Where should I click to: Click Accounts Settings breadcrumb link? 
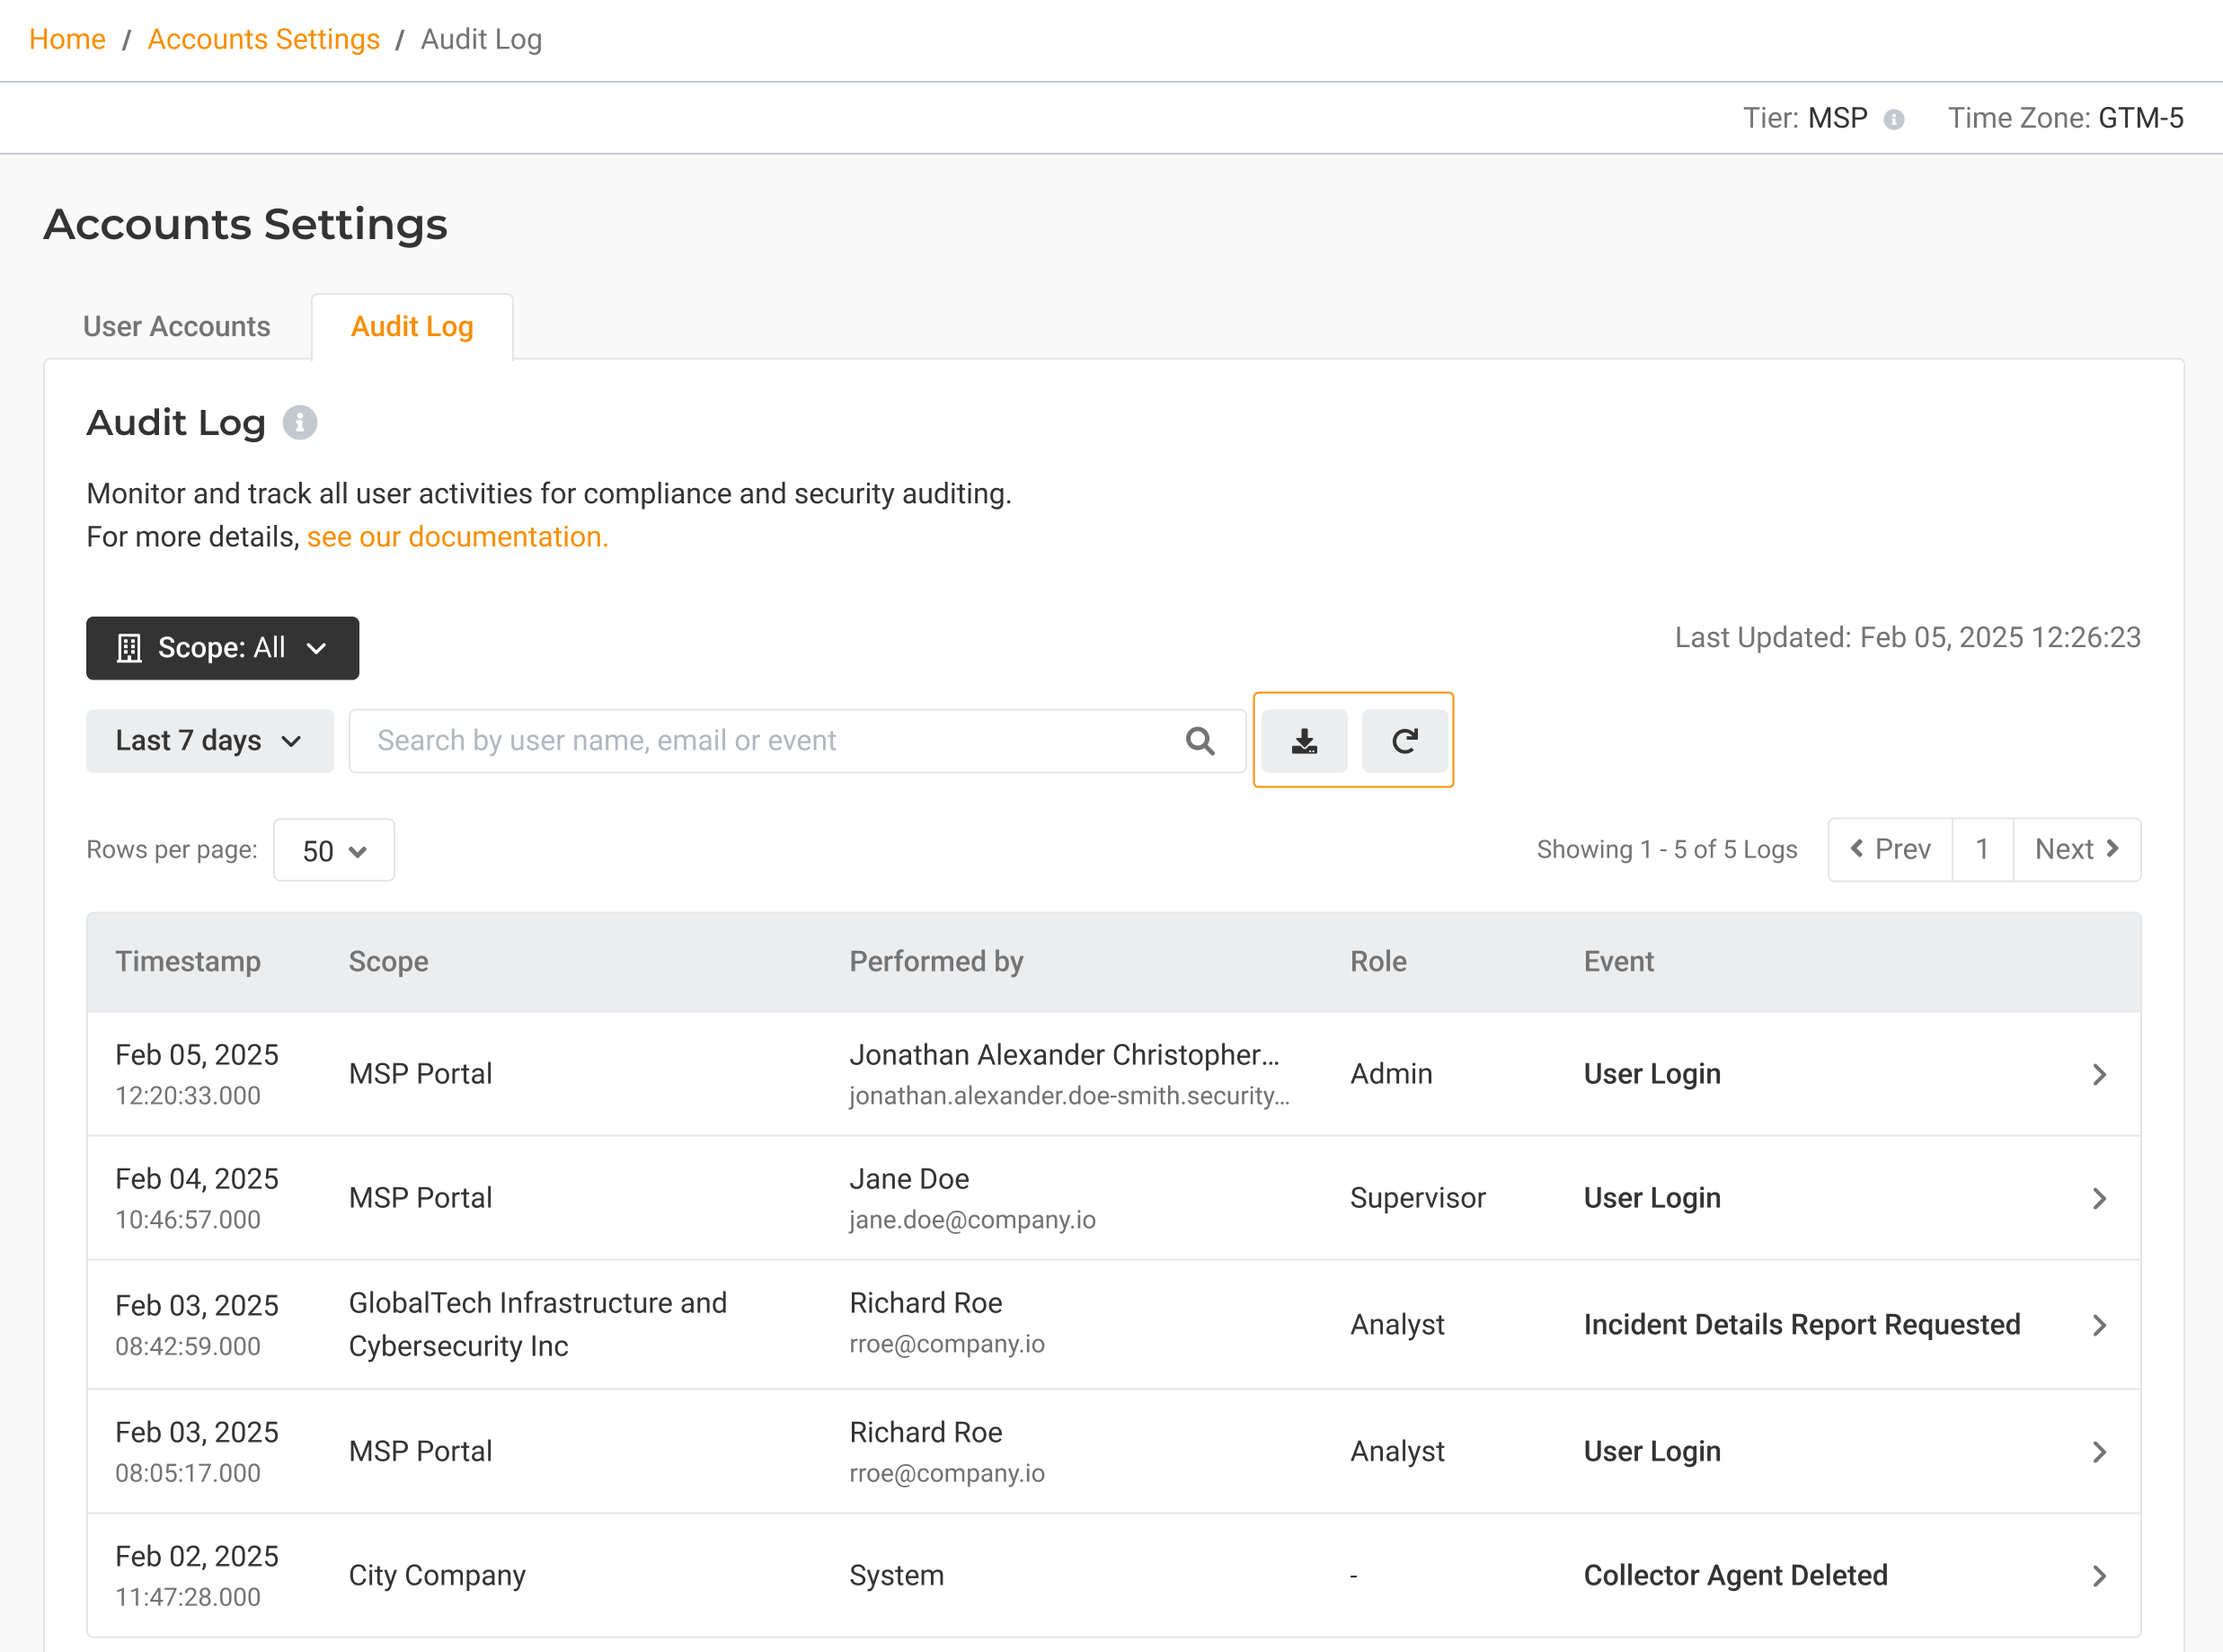(x=264, y=39)
